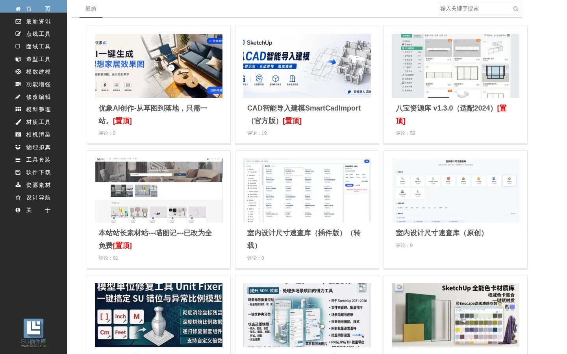Click the cube icon beside 造型工具

(x=18, y=59)
